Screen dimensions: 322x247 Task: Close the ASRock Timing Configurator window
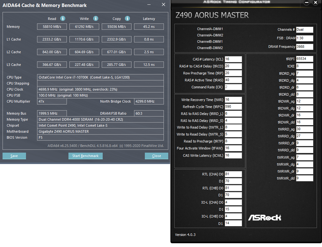click(315, 3)
